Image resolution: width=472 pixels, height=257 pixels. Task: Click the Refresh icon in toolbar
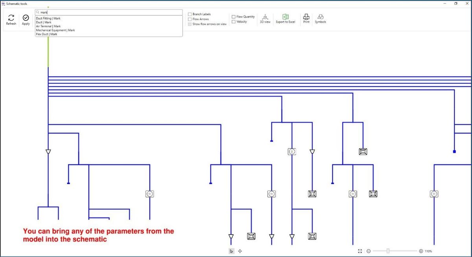(x=11, y=18)
